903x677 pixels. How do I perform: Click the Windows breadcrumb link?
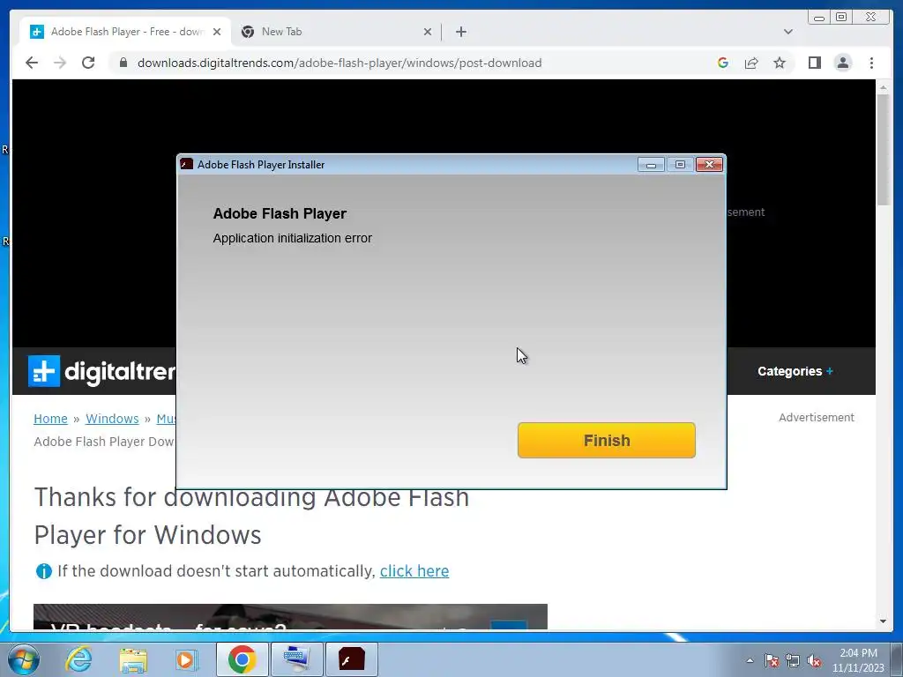(112, 419)
